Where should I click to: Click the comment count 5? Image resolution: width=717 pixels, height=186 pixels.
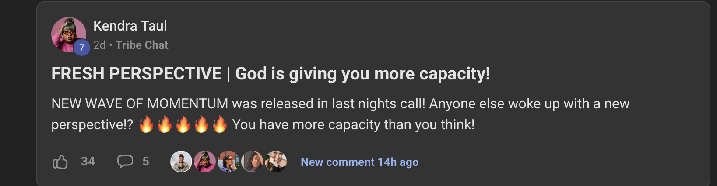tap(146, 162)
